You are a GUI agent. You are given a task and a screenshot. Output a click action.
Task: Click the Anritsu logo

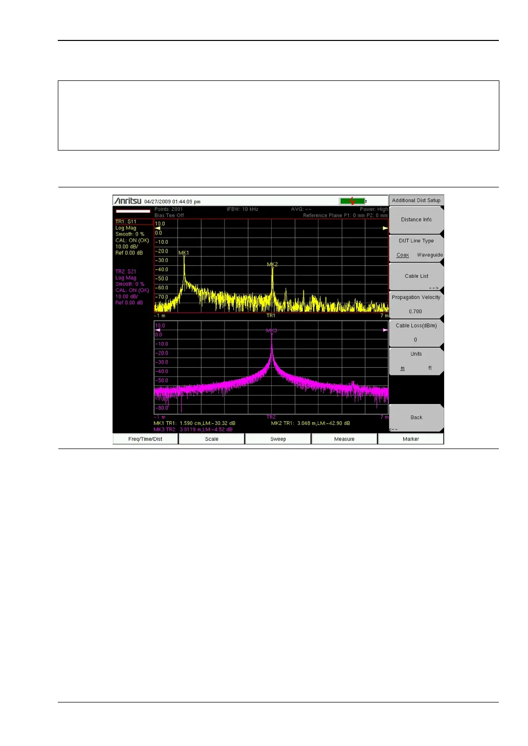pyautogui.click(x=128, y=201)
